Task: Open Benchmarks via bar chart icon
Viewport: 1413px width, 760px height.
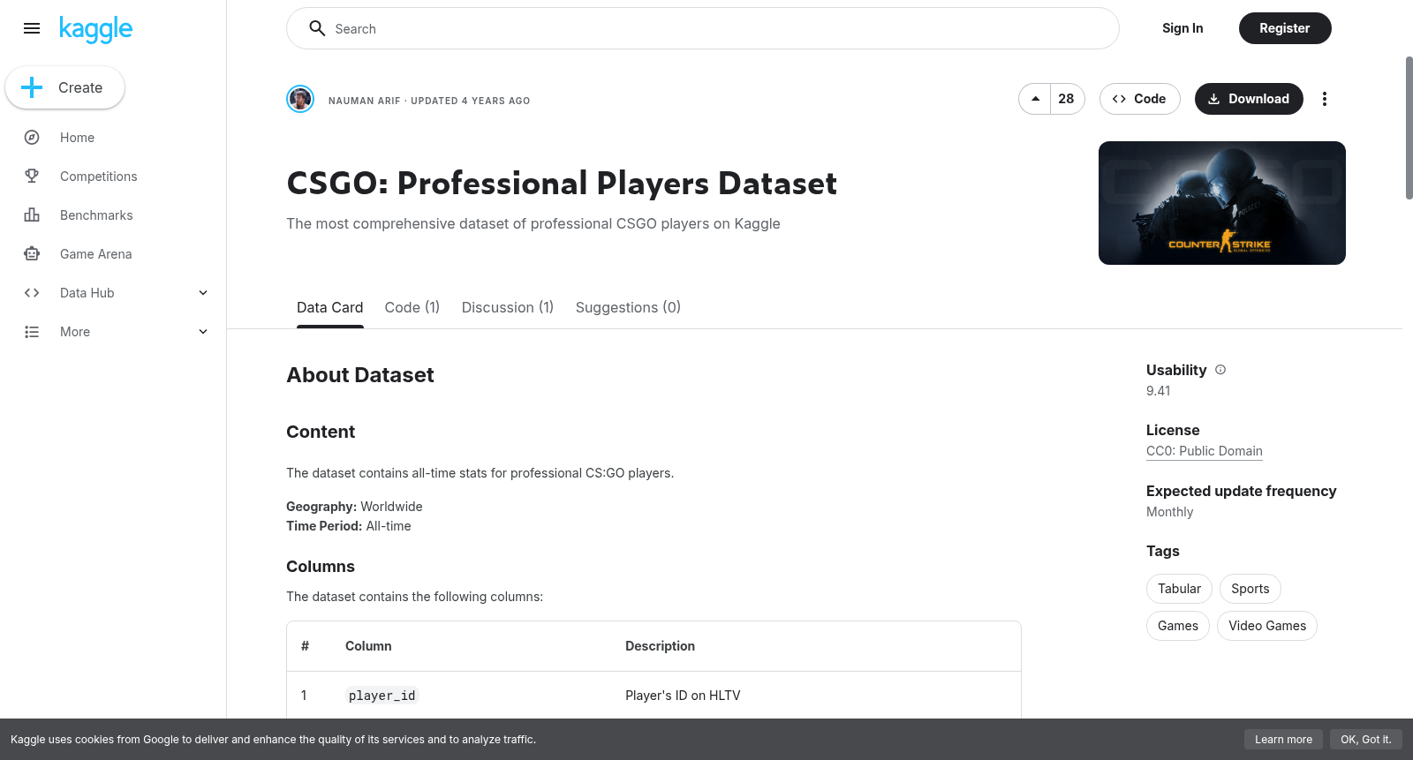Action: pyautogui.click(x=32, y=215)
